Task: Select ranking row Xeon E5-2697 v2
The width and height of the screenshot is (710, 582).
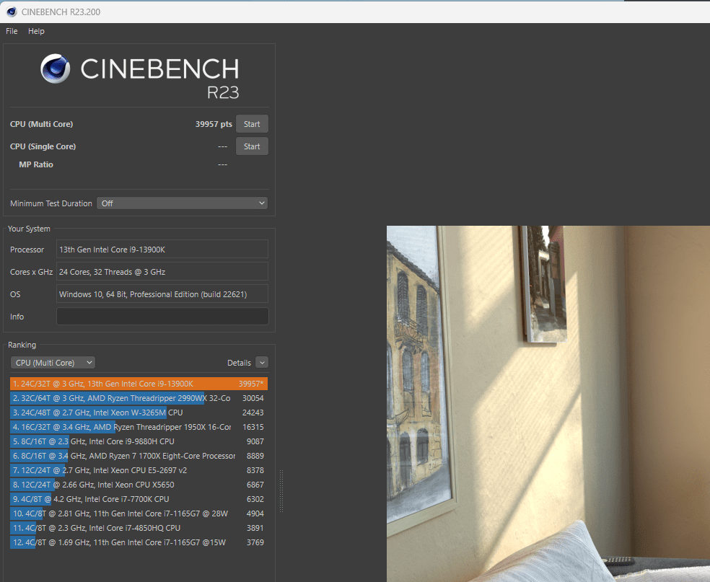Action: 139,470
